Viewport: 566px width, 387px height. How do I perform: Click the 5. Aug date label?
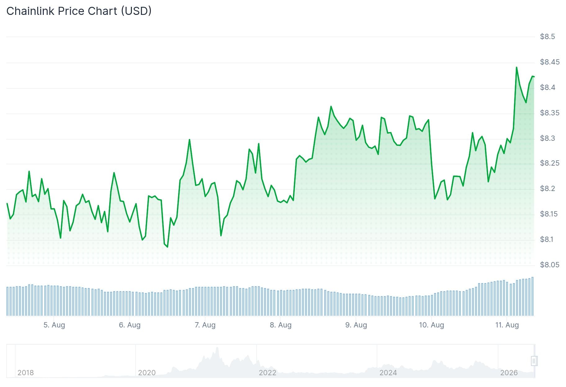(x=54, y=325)
